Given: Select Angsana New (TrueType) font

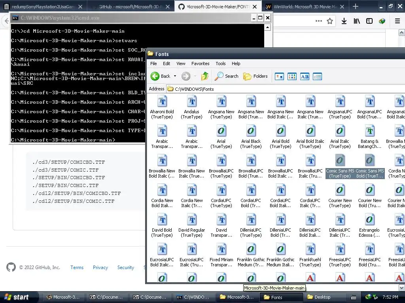Looking at the screenshot, I should [x=221, y=107].
